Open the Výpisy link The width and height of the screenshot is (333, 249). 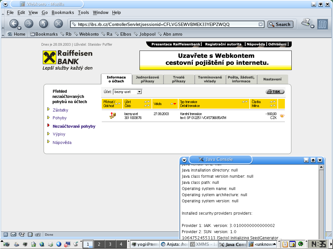[59, 134]
